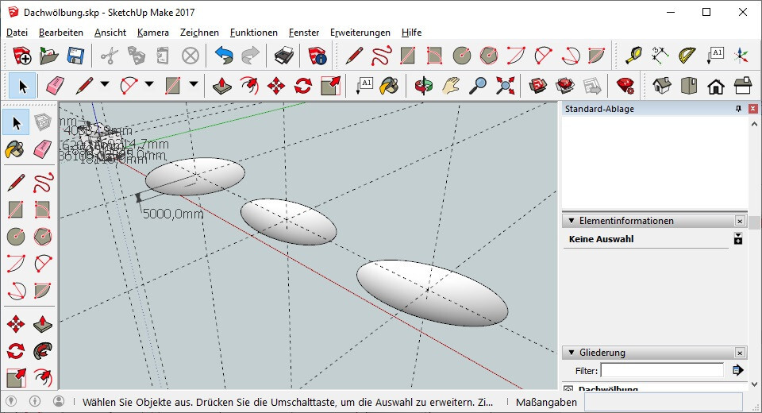Open the Gliederung filter details arrow
This screenshot has width=762, height=413.
737,371
